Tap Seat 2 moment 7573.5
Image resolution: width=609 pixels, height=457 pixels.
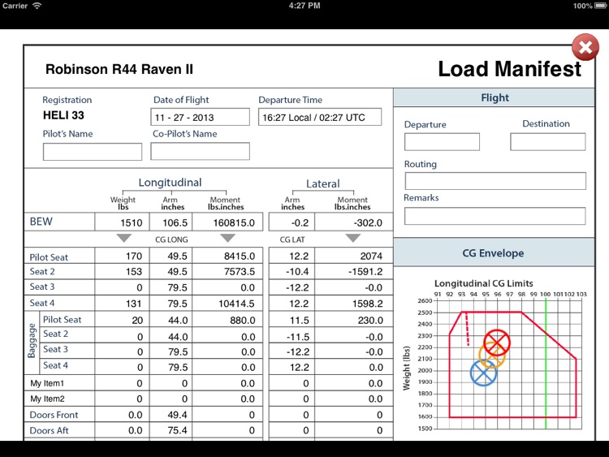pos(227,271)
